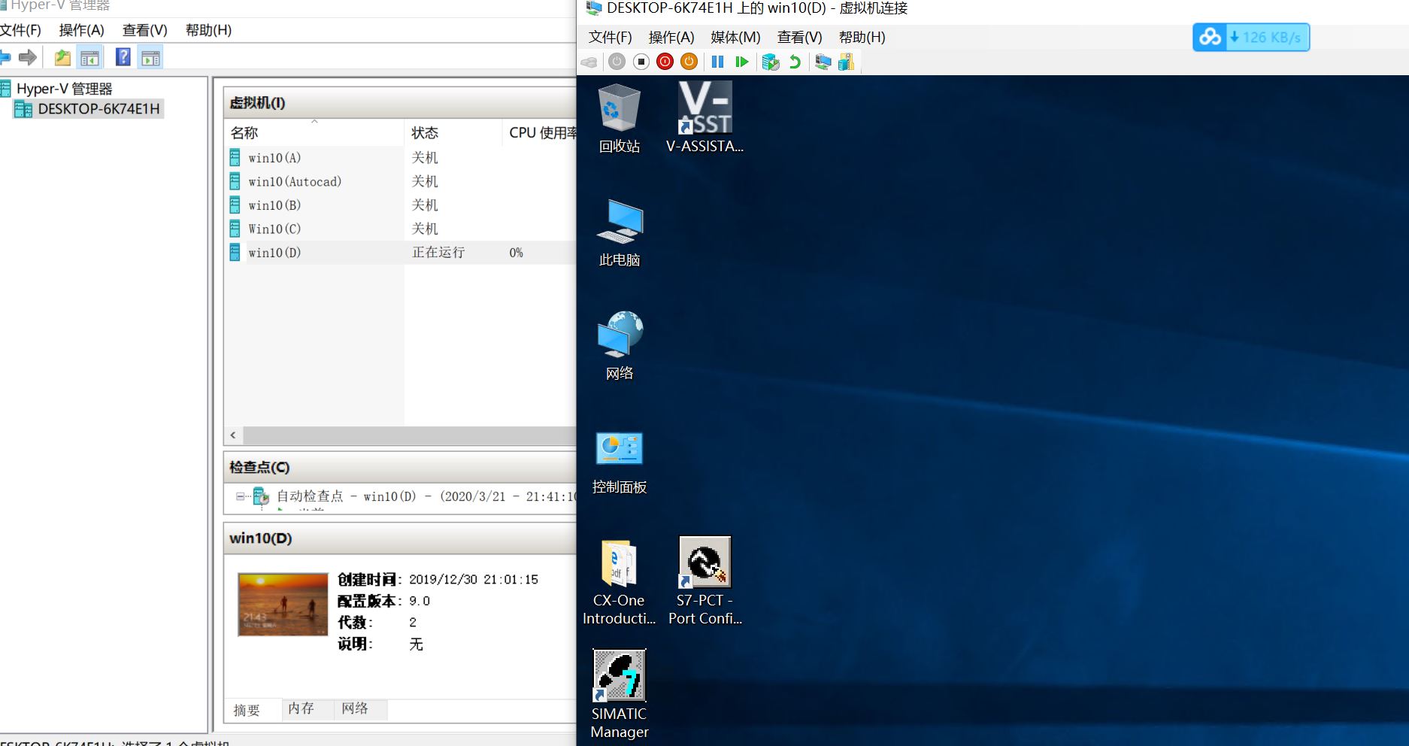Image resolution: width=1409 pixels, height=746 pixels.
Task: Revert the VM with the green arrow
Action: 794,62
